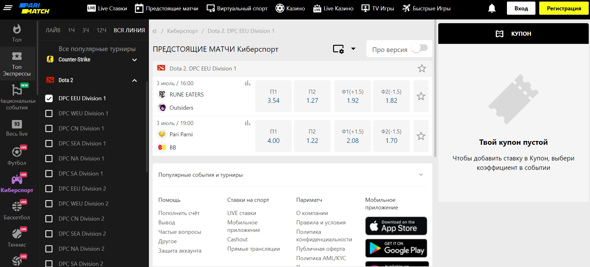Image resolution: width=590 pixels, height=267 pixels.
Task: Collapse the Dota 2 tournaments list
Action: click(134, 81)
